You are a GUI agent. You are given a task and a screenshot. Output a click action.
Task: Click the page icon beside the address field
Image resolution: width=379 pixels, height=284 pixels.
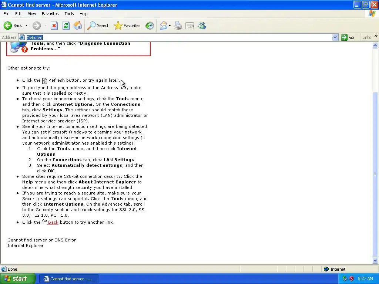pyautogui.click(x=22, y=37)
